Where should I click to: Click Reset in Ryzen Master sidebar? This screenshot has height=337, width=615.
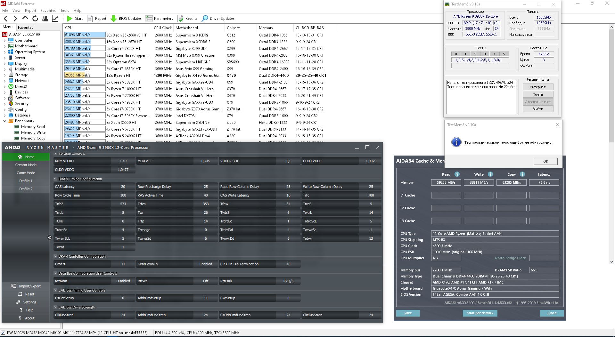[26, 294]
